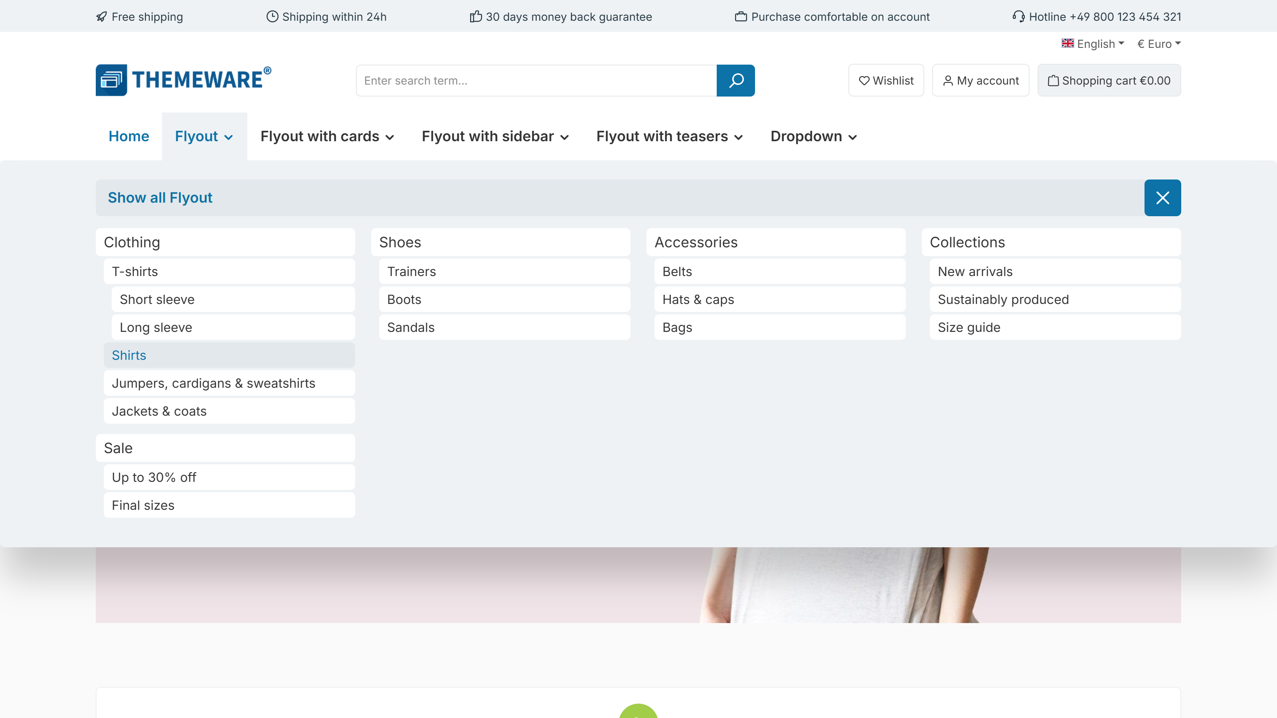The image size is (1277, 718).
Task: Click the person icon on My account
Action: click(948, 80)
